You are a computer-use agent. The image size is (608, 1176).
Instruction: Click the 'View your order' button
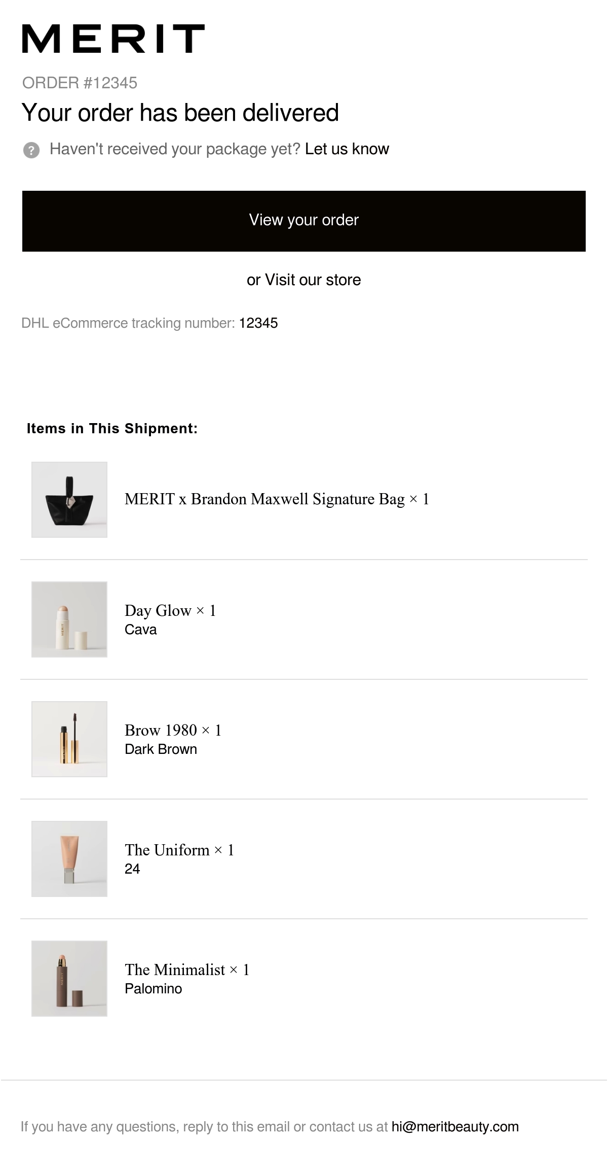click(x=304, y=221)
